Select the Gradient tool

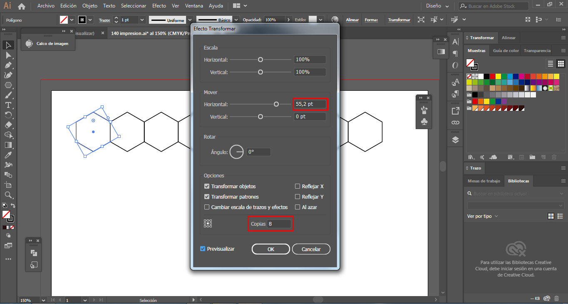pos(8,145)
